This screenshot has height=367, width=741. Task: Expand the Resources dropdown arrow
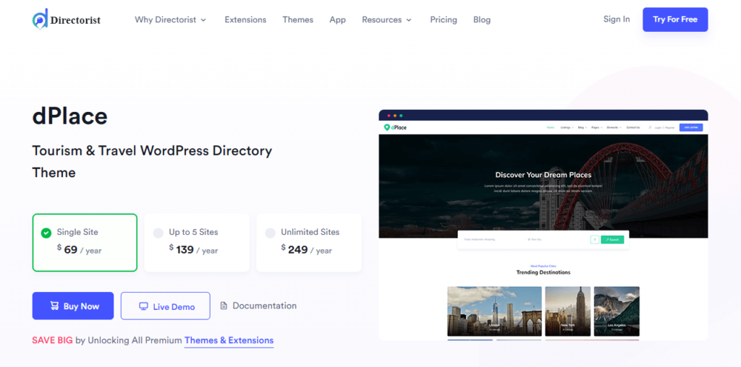coord(409,20)
